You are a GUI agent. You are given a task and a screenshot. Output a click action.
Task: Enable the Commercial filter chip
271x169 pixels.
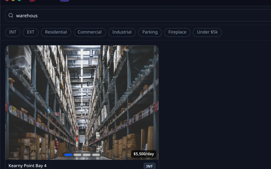tap(90, 32)
